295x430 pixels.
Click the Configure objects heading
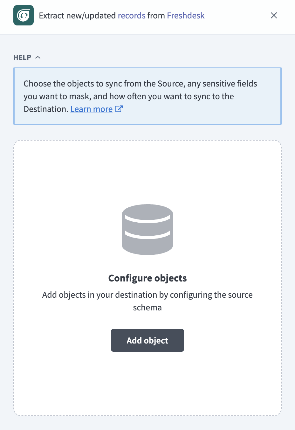pos(147,278)
